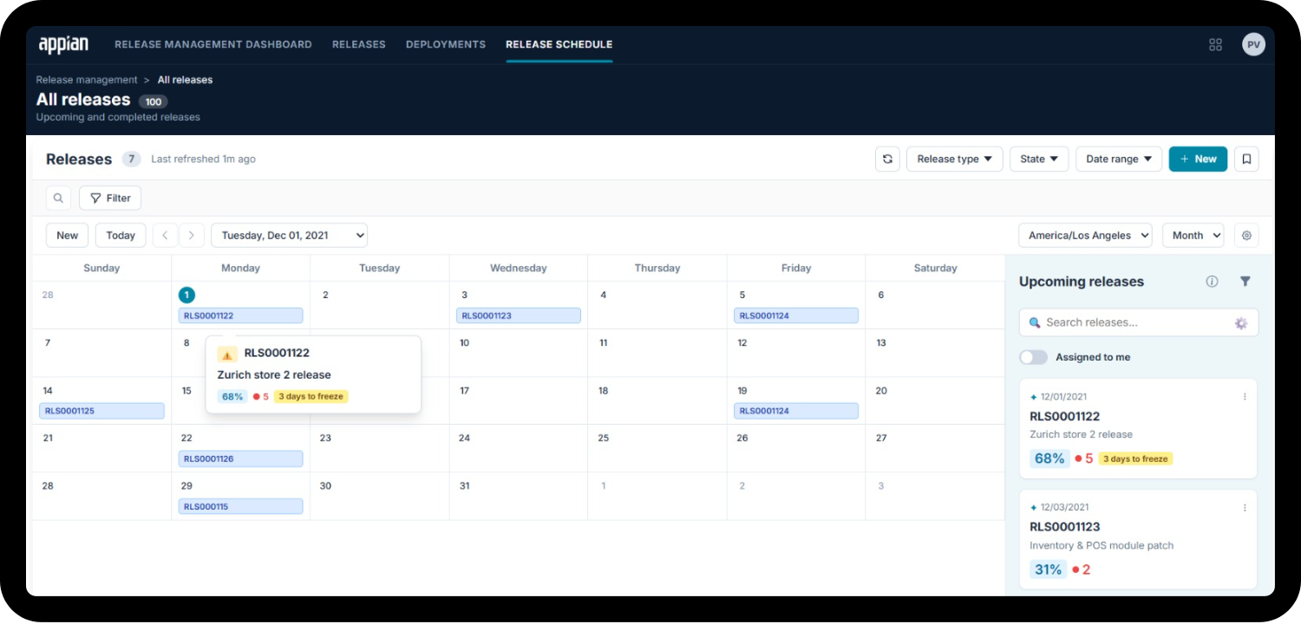Image resolution: width=1301 pixels, height=624 pixels.
Task: Click the Today button
Action: (121, 235)
